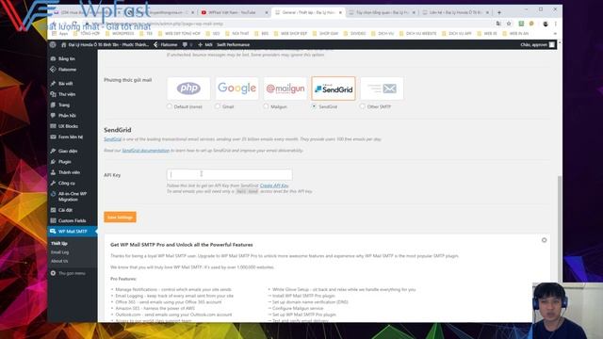Choose the SendGrid logo mailer tile
Image resolution: width=603 pixels, height=339 pixels.
click(334, 89)
